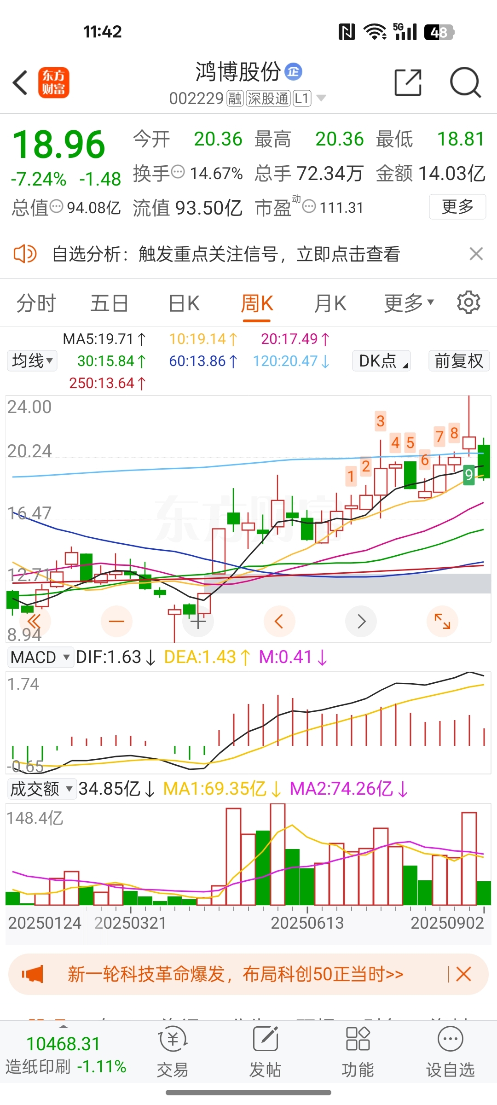Tap the Wi-Fi status icon
The image size is (497, 1105).
(x=375, y=32)
